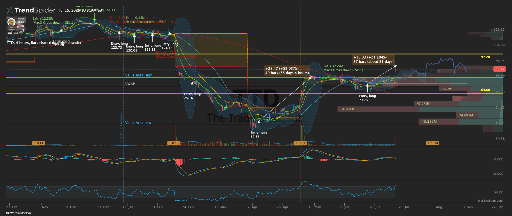Click the Your local time zone note

[490, 201]
